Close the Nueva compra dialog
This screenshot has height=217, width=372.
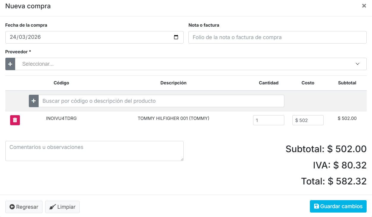[x=364, y=6]
